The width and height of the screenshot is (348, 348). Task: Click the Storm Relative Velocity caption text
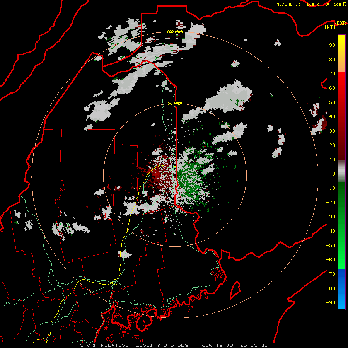(x=174, y=345)
